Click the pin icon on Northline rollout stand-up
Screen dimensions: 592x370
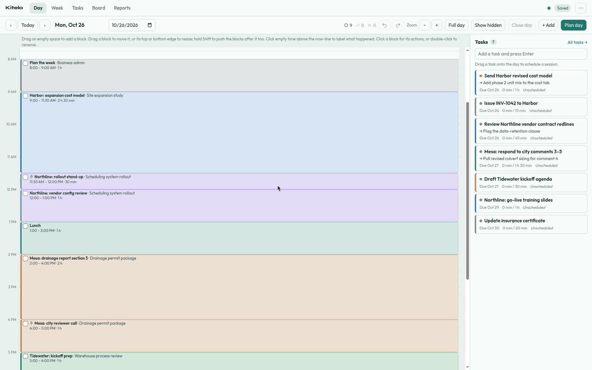tap(31, 177)
